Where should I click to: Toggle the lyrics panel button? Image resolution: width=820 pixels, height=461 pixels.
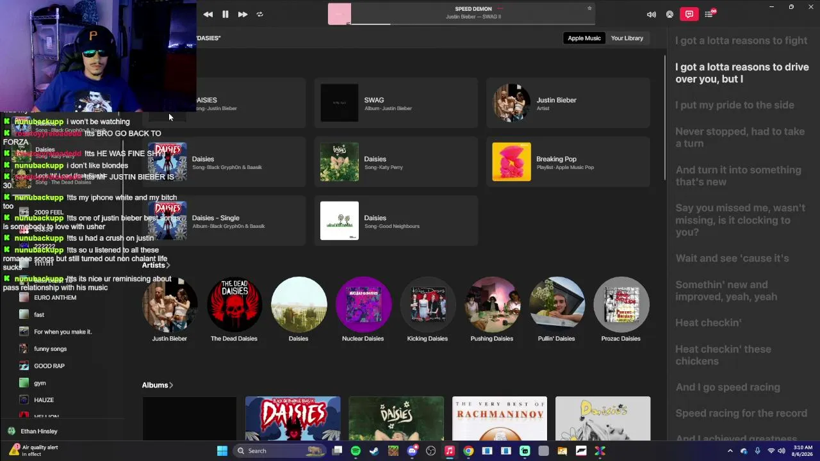tap(689, 14)
